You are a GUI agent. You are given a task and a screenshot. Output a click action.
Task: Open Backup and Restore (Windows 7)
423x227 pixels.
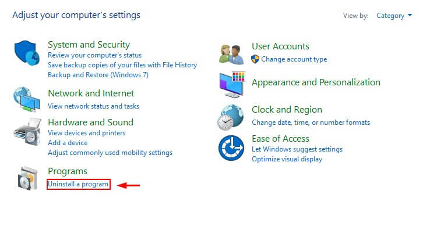[98, 75]
